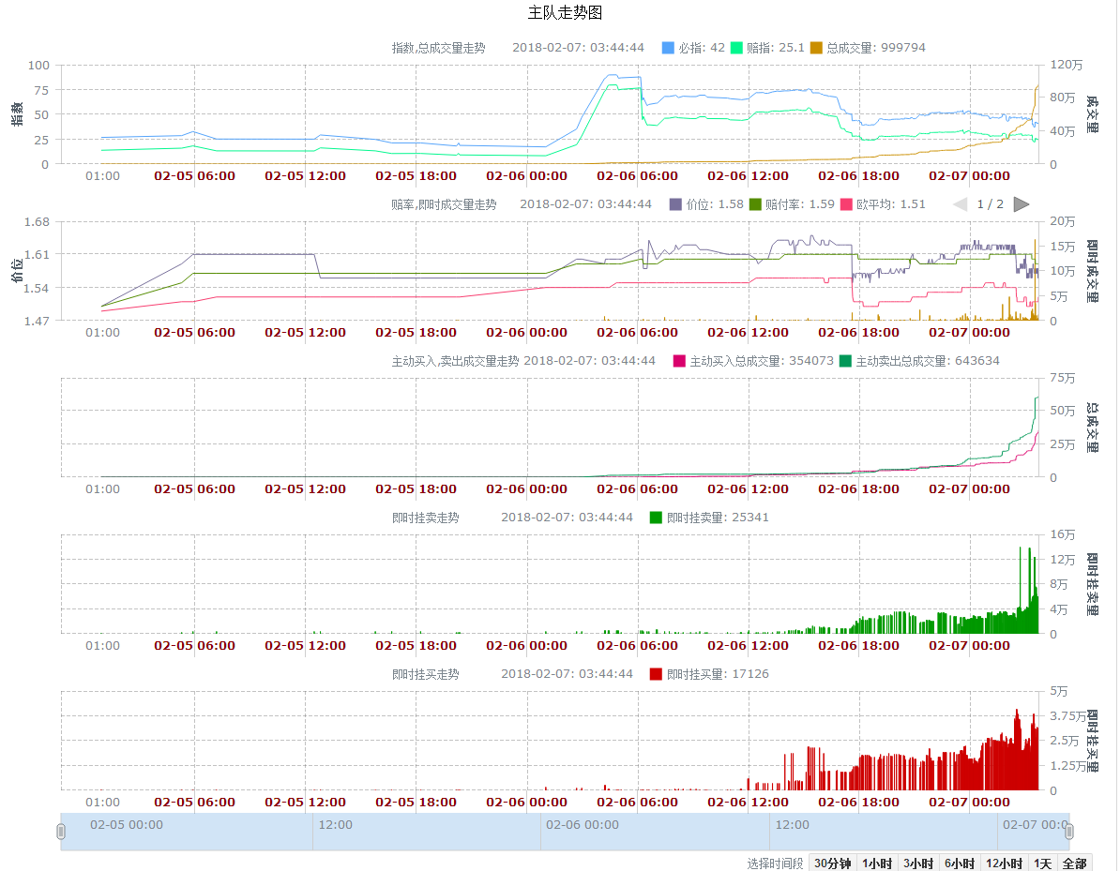Viewport: 1120px width, 871px height.
Task: Toggle the 欧平均 legend pink square
Action: [x=846, y=204]
